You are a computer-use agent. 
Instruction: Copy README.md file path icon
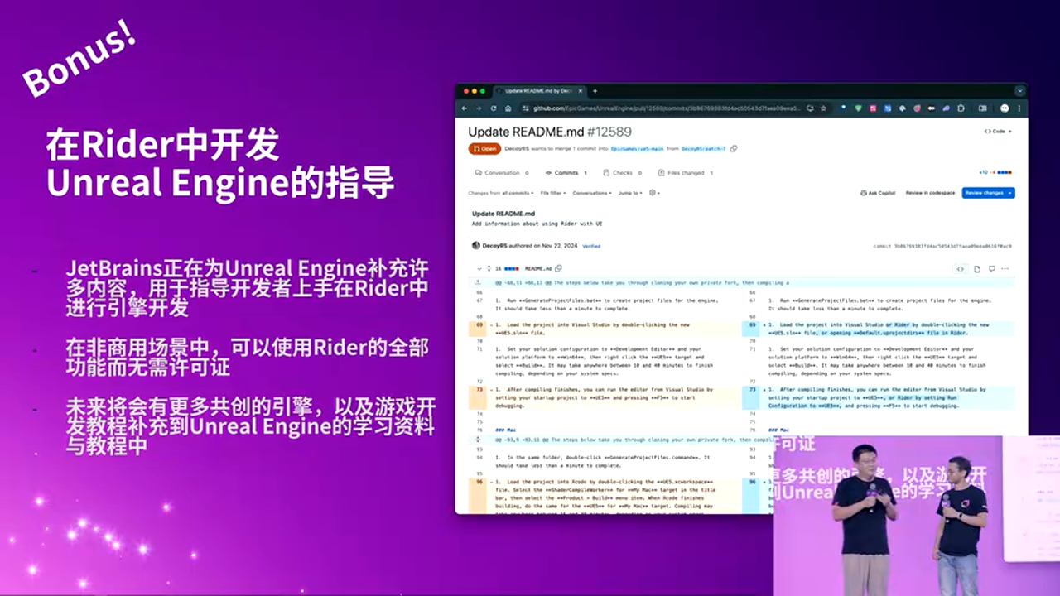559,268
